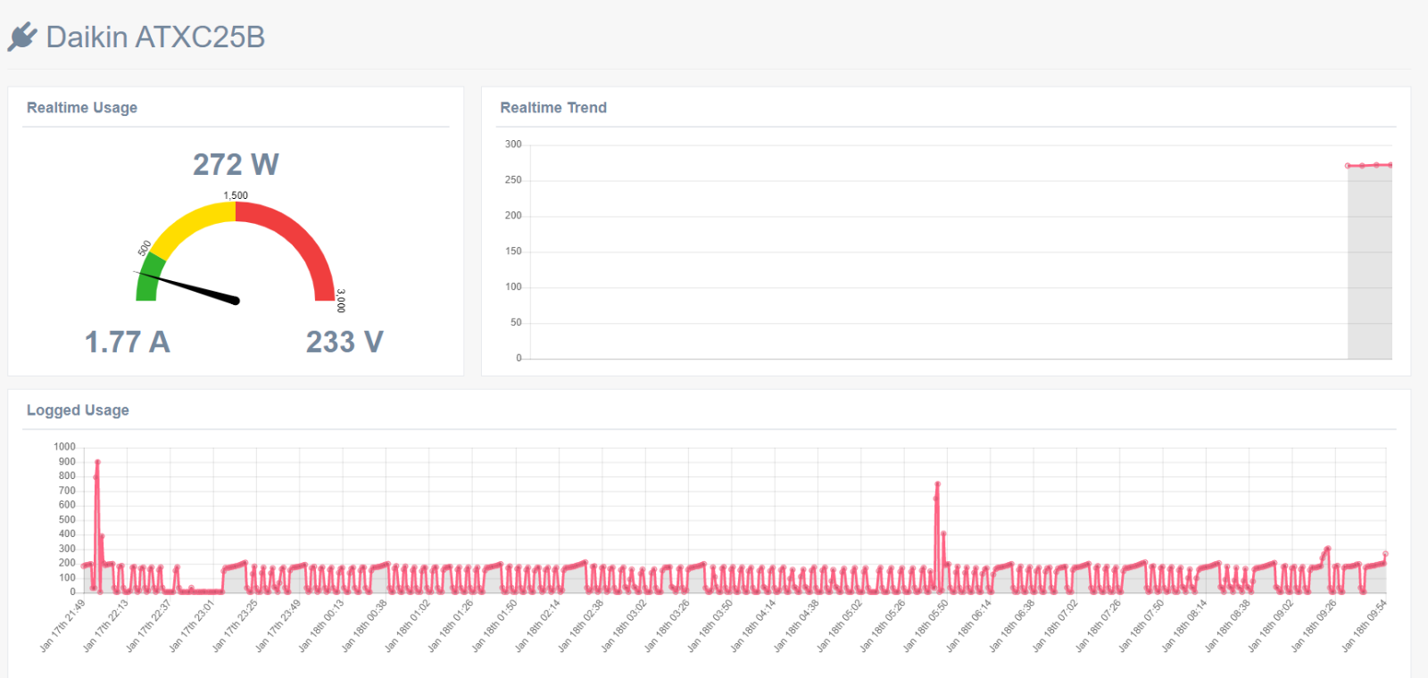Click the 3,000 label at gauge end

(x=341, y=301)
